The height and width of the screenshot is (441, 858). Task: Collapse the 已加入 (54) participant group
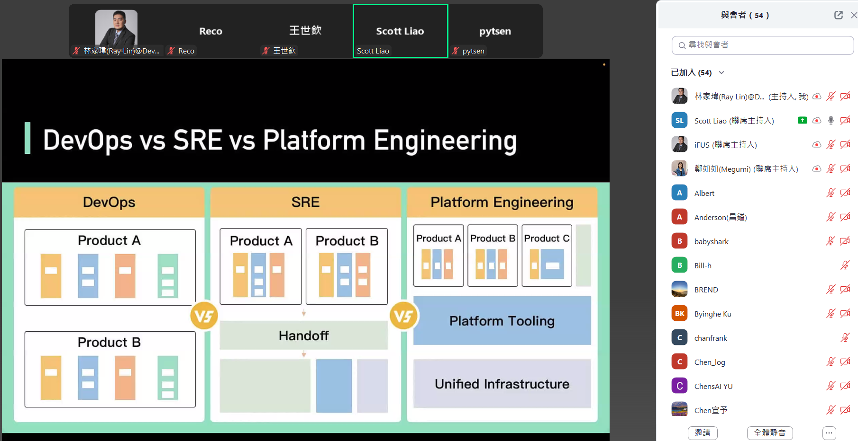coord(721,72)
